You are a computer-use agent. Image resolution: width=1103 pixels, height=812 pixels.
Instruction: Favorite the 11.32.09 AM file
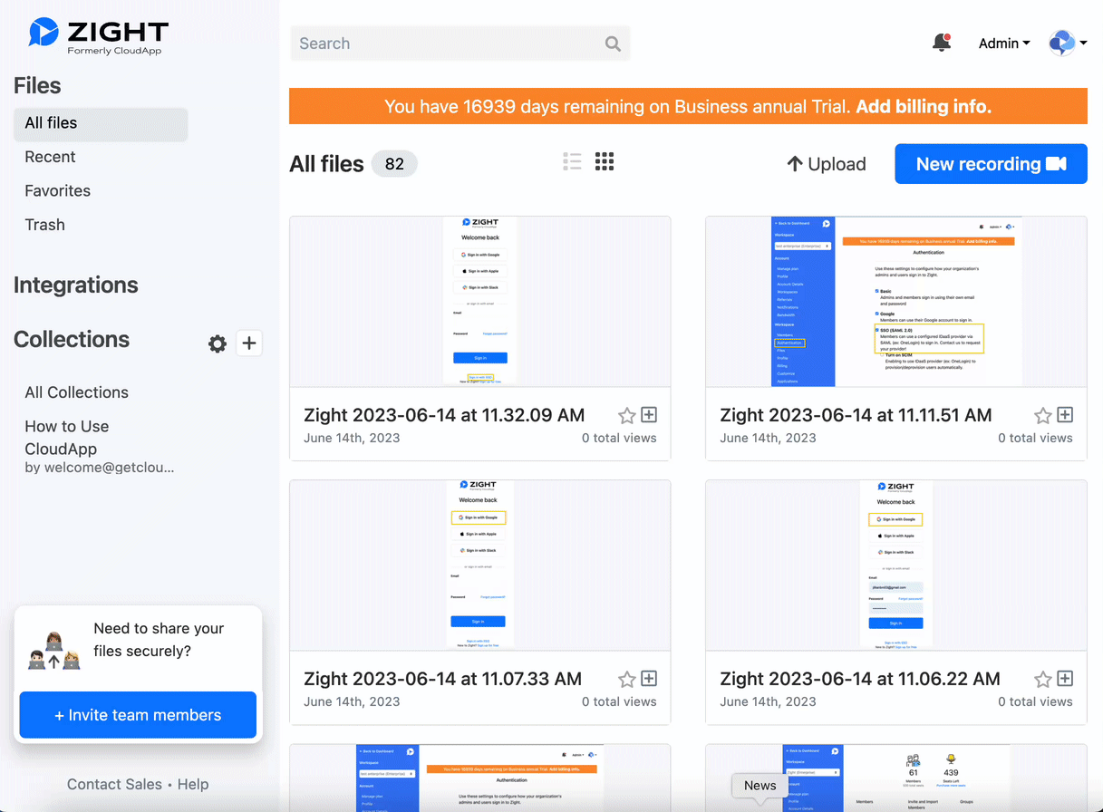pos(626,415)
